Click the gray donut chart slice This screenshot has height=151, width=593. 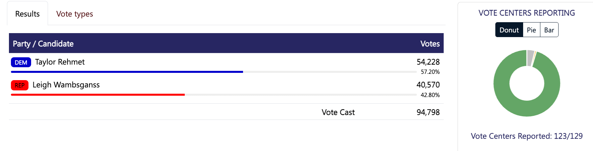pyautogui.click(x=530, y=58)
